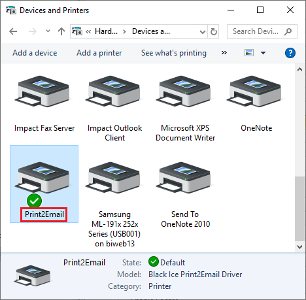Open the blue Help question mark
This screenshot has height=300, width=306.
(x=290, y=53)
